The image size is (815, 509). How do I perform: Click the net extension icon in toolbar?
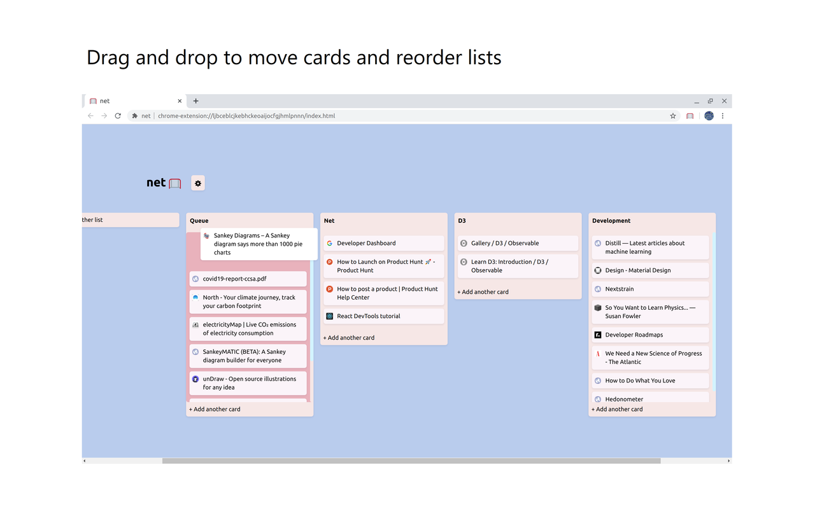(690, 116)
